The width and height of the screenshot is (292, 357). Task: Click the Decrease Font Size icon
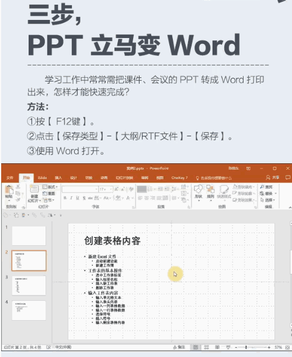point(123,189)
